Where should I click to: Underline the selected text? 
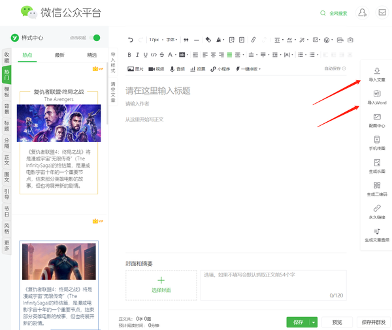pyautogui.click(x=145, y=55)
